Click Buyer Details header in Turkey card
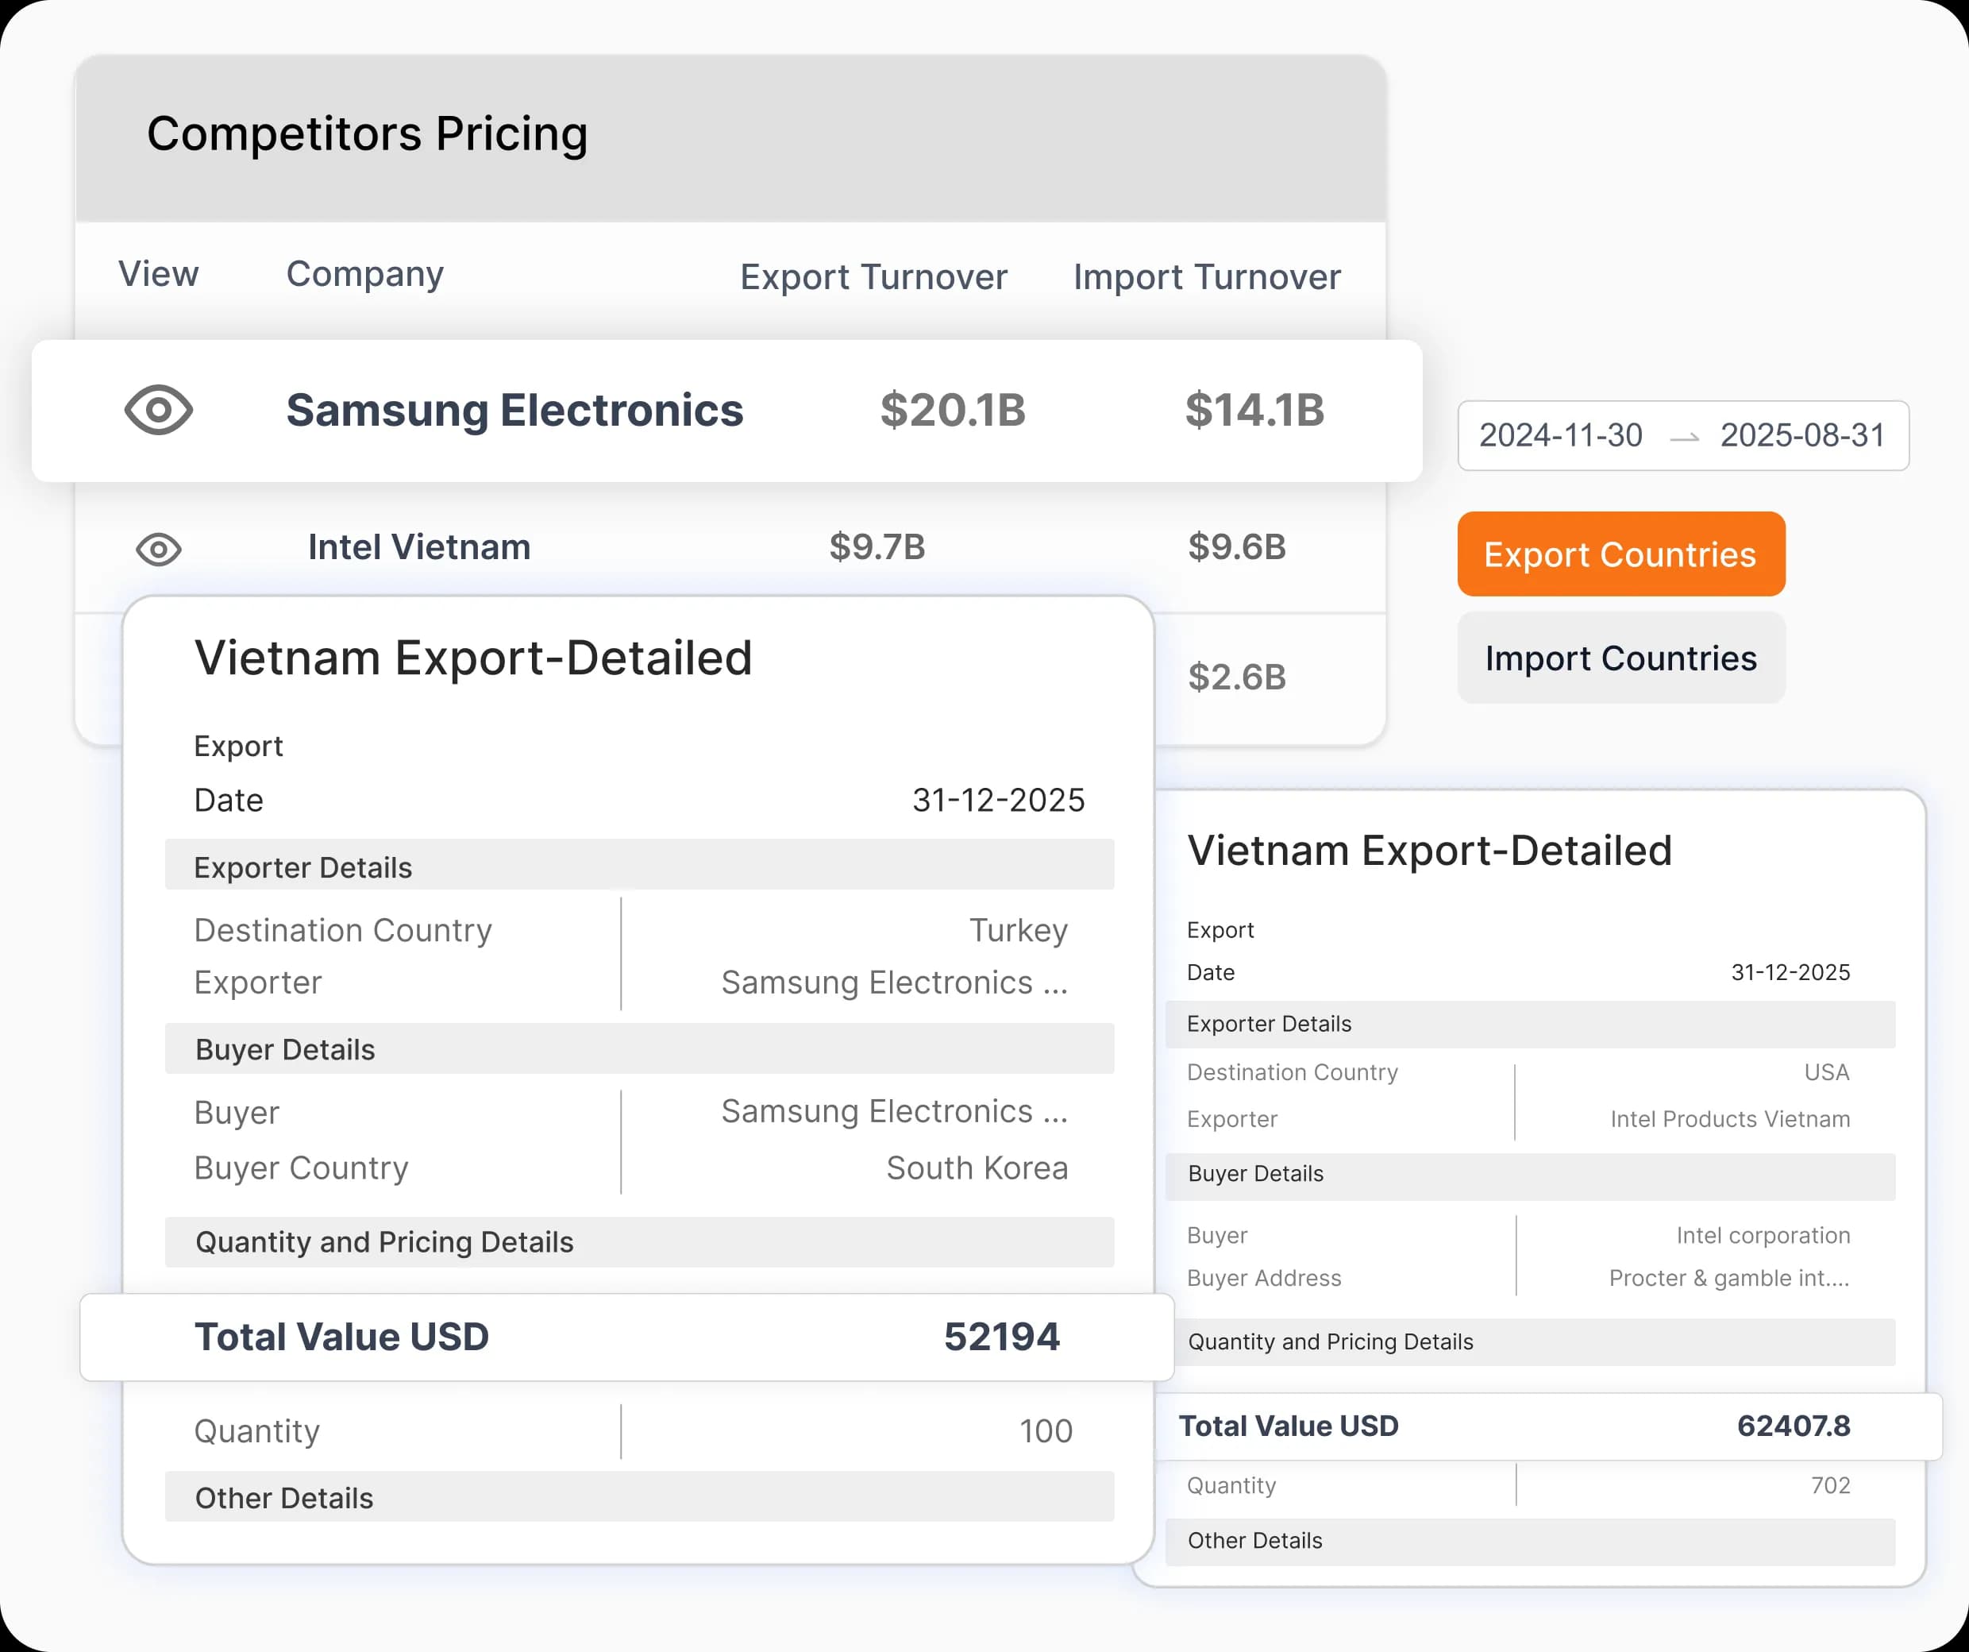Image resolution: width=1969 pixels, height=1652 pixels. pyautogui.click(x=639, y=1049)
